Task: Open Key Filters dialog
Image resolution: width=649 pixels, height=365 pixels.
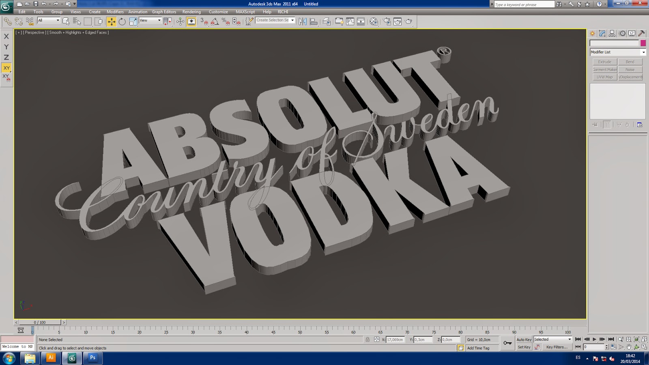Action: pos(557,347)
